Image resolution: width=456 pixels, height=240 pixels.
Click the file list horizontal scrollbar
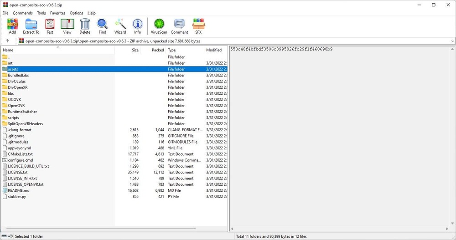coord(101,229)
